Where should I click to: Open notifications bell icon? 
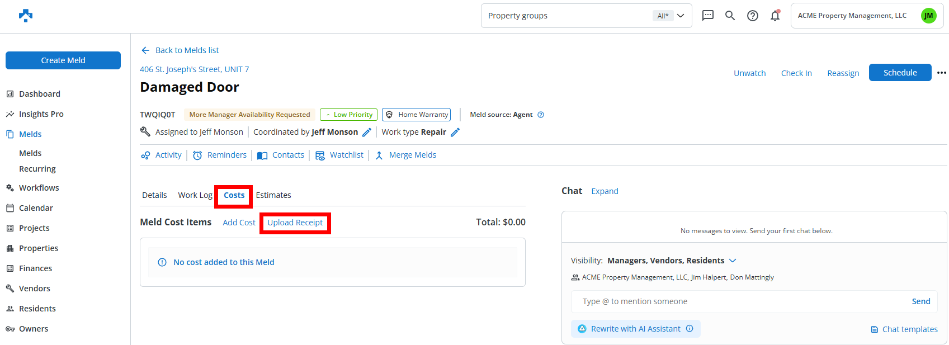coord(775,16)
